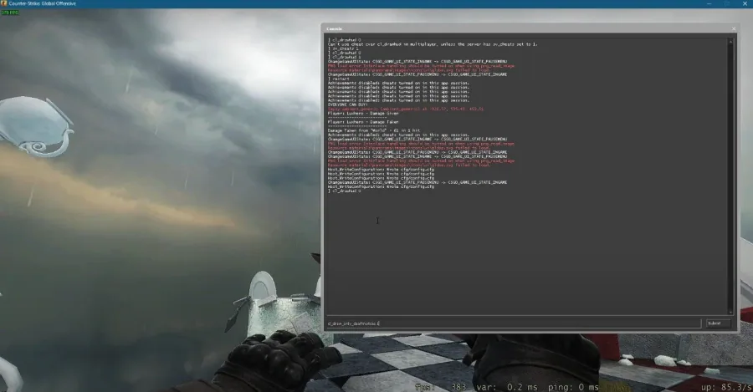Select 'Player: Luchero - Damage Taken' line
This screenshot has height=392, width=753.
point(363,122)
